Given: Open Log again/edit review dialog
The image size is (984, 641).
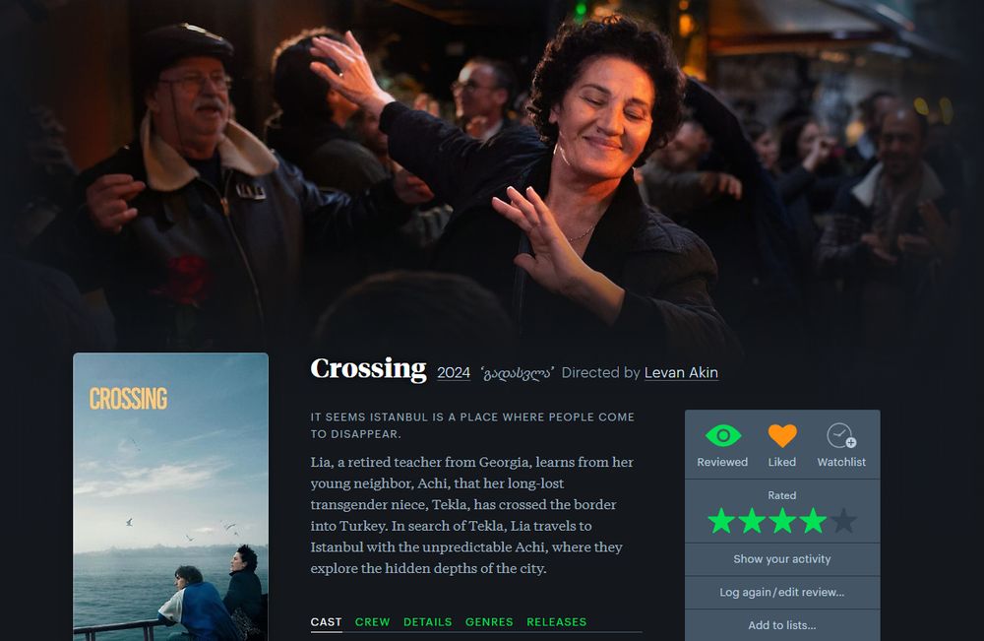Looking at the screenshot, I should coord(782,593).
